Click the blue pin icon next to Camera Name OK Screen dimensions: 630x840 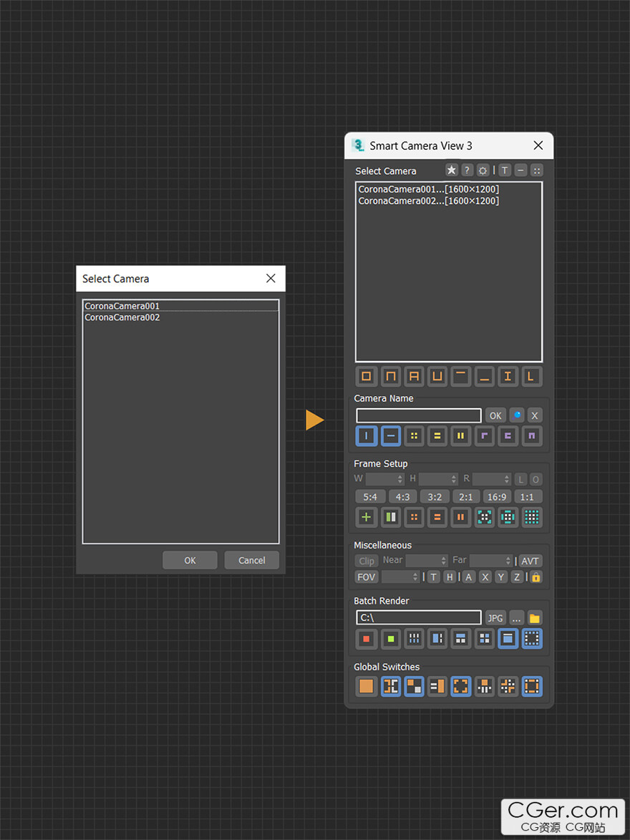(x=517, y=415)
